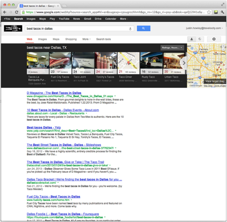Click the blue search magnifier button
This screenshot has height=222, width=227.
click(143, 28)
